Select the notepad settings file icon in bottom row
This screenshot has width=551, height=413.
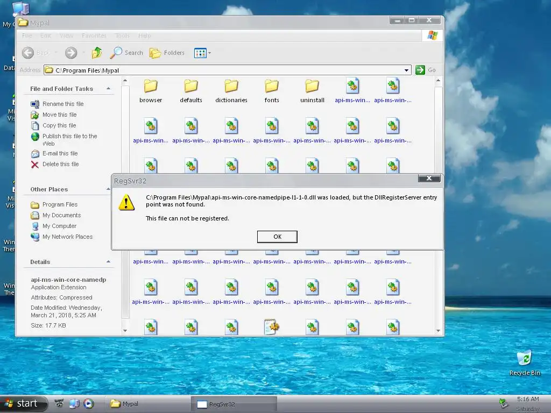click(272, 326)
